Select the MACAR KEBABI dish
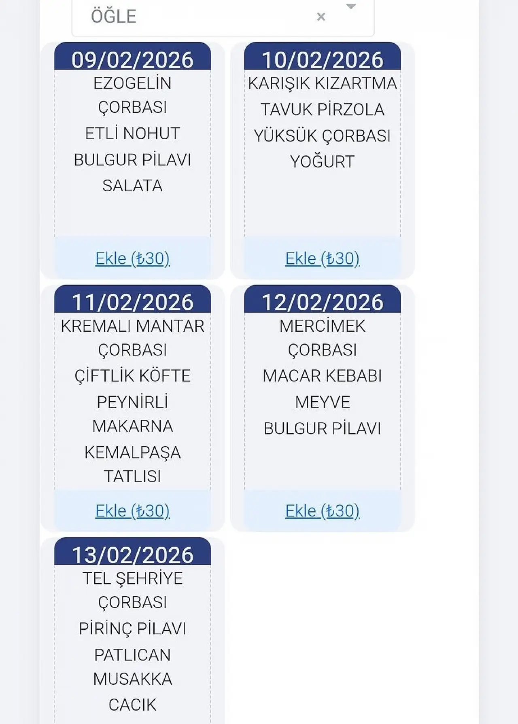 click(322, 376)
